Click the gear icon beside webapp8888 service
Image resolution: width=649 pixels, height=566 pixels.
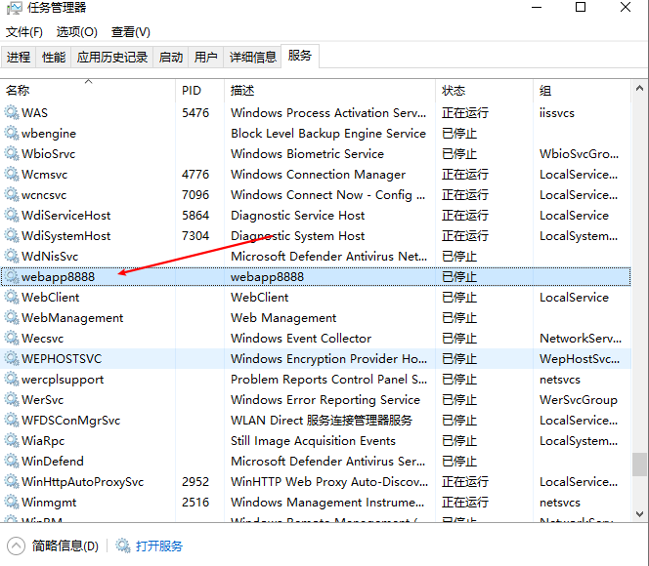coord(12,276)
